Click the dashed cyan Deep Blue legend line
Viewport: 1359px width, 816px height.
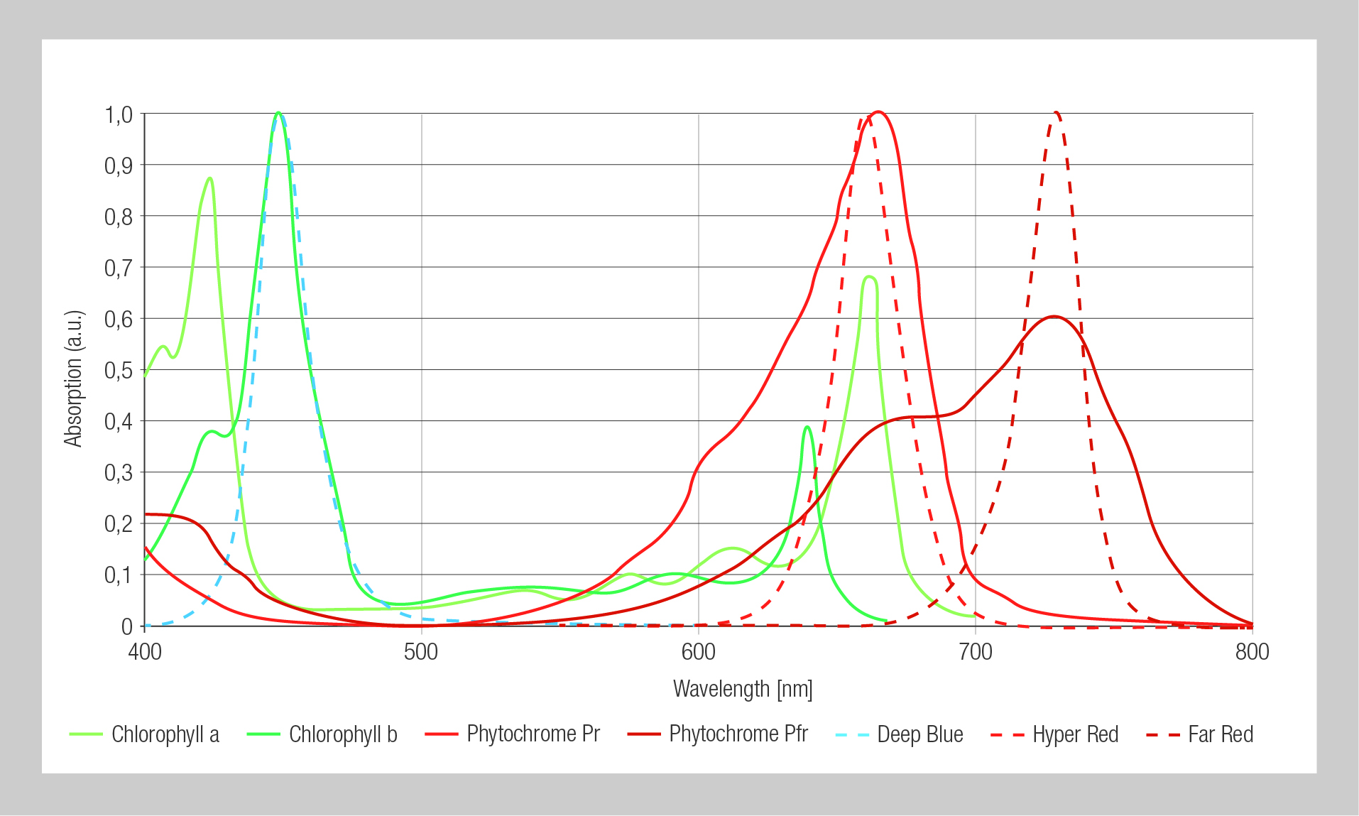coord(852,734)
